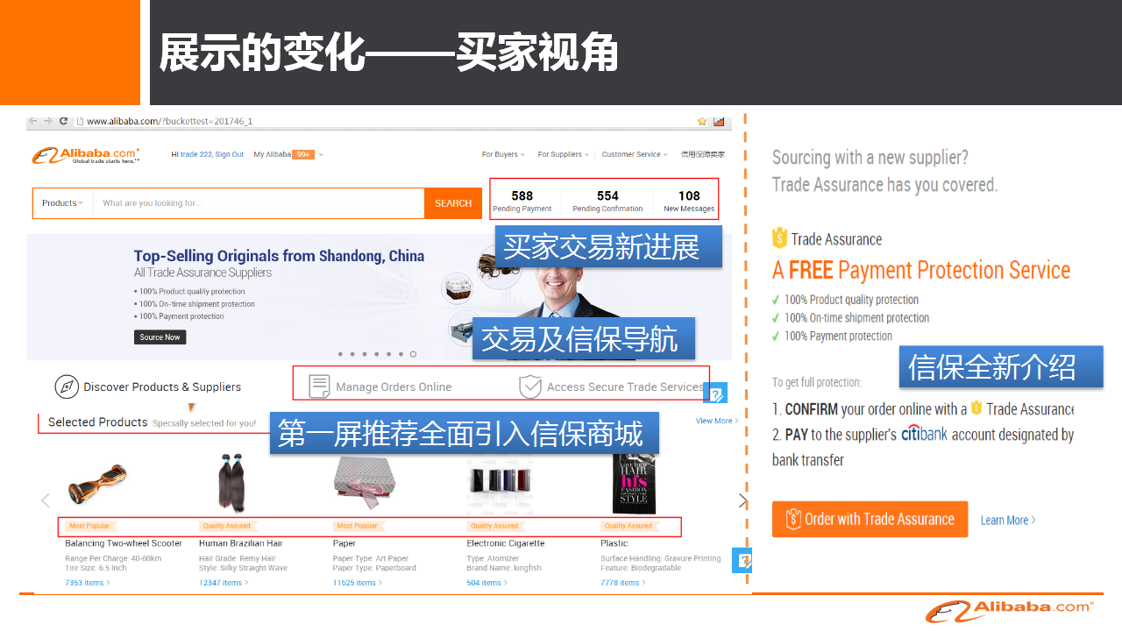
Task: Click the shield icon by Access Secure Trade
Action: coord(529,386)
